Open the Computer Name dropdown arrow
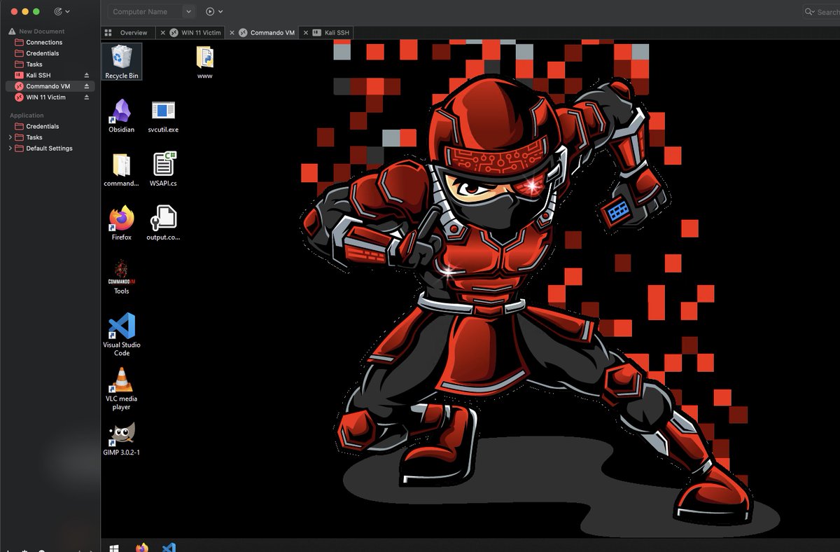Screen dimensions: 840x552 [x=188, y=11]
